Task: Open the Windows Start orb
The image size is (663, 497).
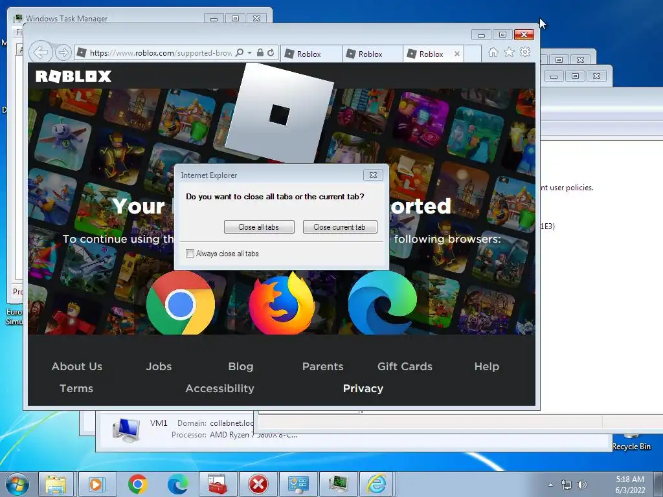Action: pos(17,484)
